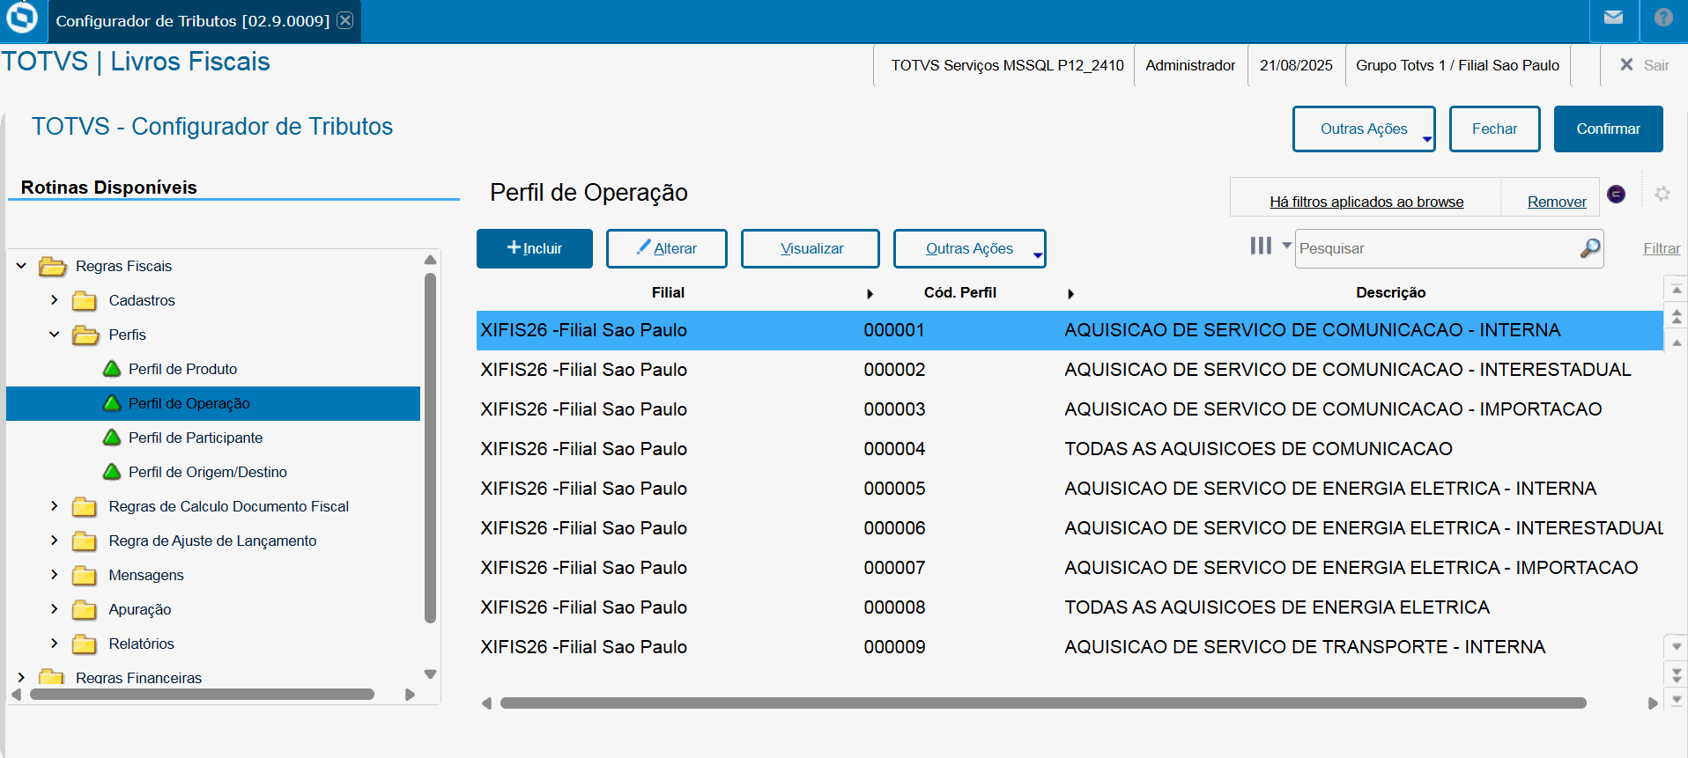The image size is (1688, 758).
Task: Click the TOTVS logo icon
Action: 22,18
